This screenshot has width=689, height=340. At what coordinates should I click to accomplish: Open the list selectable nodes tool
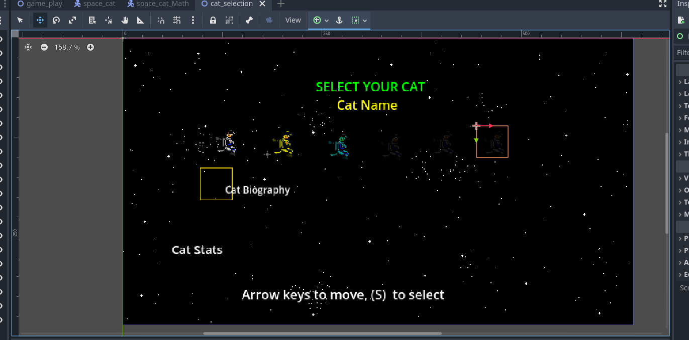pyautogui.click(x=92, y=20)
